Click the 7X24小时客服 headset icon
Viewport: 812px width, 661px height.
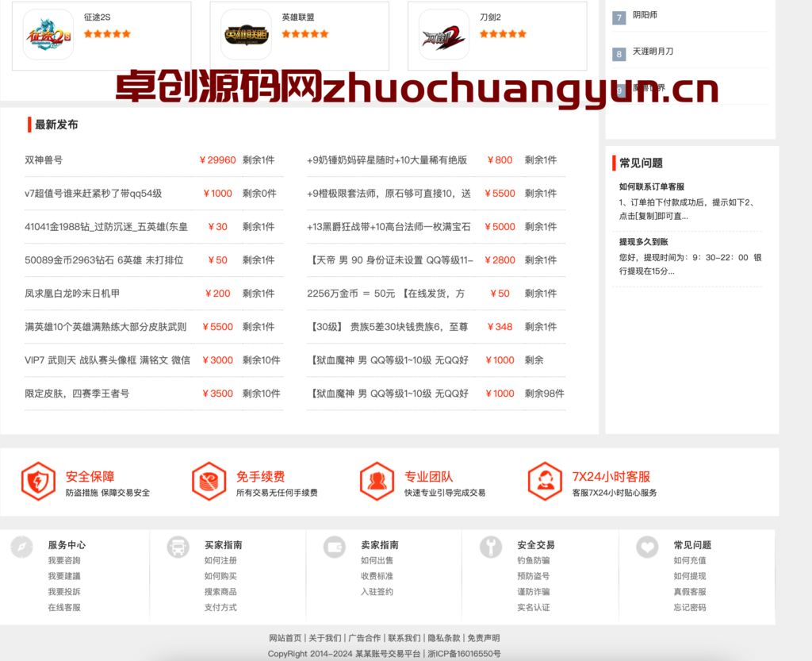click(545, 481)
